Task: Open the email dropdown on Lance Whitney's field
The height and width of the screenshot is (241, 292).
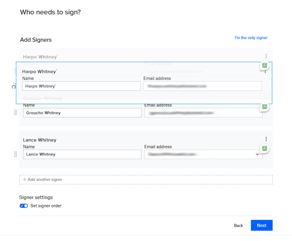Action: click(x=257, y=154)
